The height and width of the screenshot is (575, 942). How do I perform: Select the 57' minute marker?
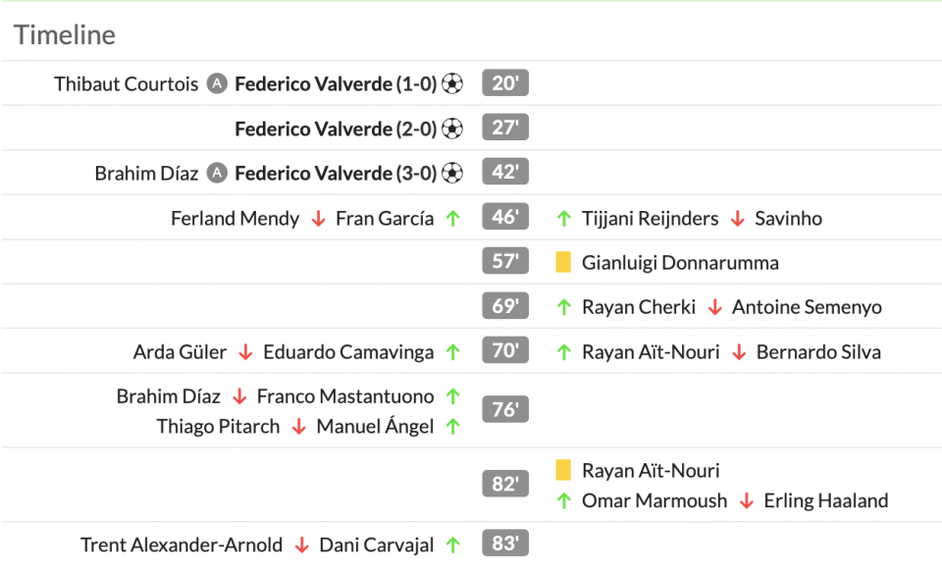click(x=505, y=262)
